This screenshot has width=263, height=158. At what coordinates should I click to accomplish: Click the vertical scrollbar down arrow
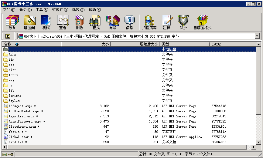[x=258, y=142]
